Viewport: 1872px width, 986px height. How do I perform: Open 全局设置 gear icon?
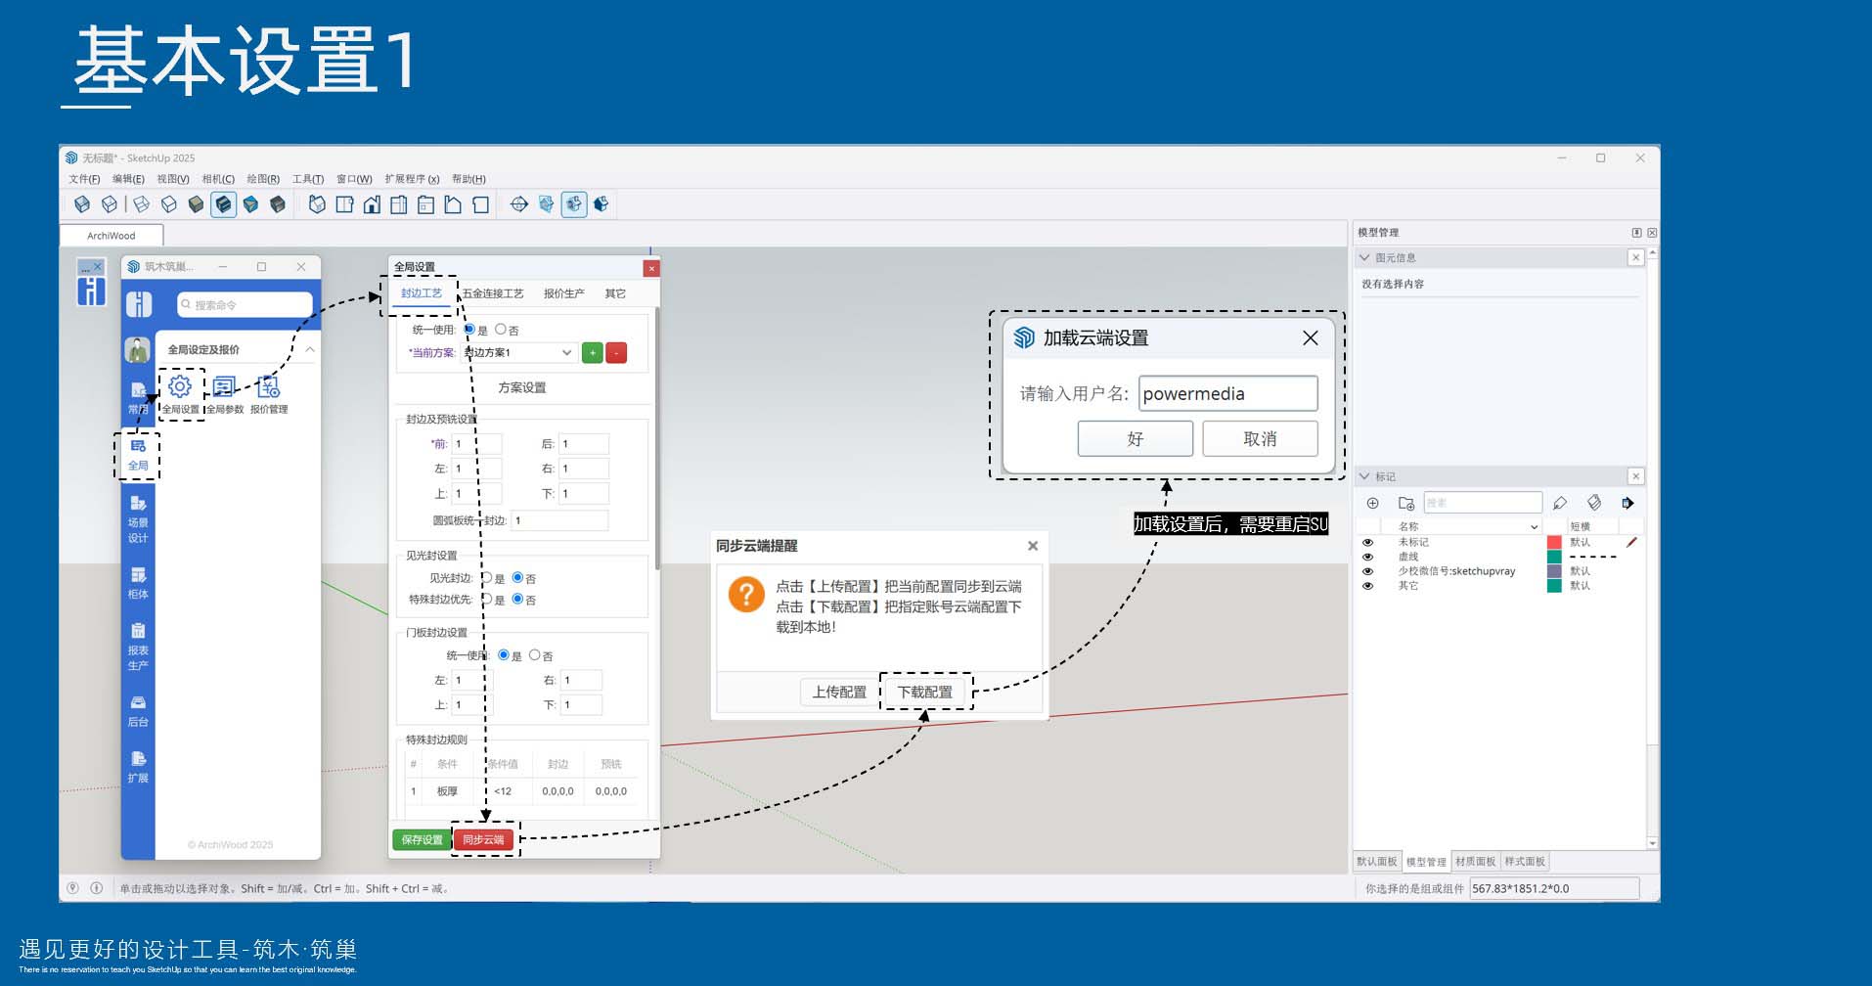pos(180,387)
